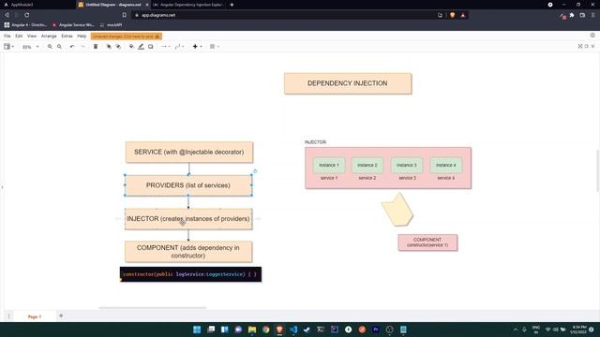600x337 pixels.
Task: Open Visual Studio Code from taskbar
Action: tap(293, 330)
